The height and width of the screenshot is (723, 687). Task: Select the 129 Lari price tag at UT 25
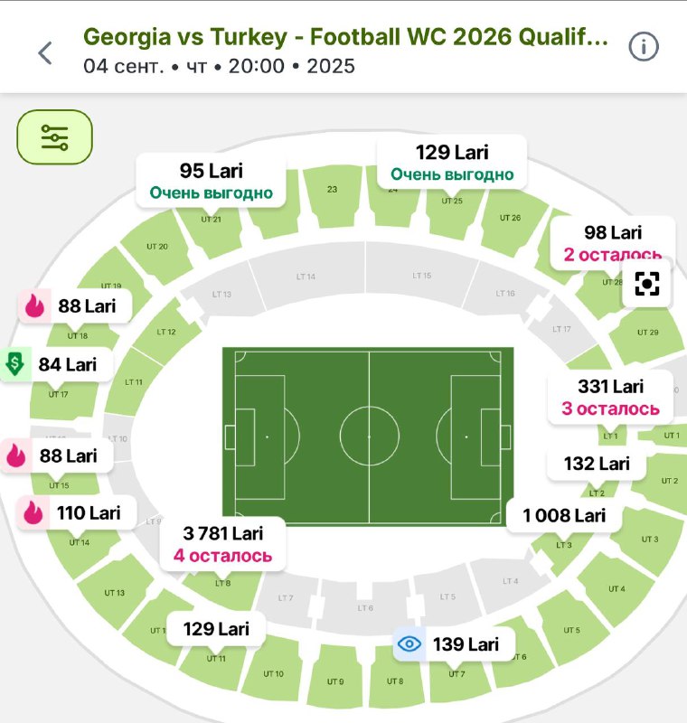(452, 163)
